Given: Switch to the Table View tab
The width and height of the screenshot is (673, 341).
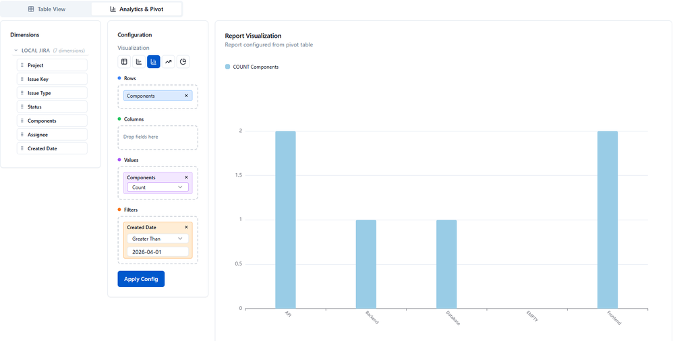Looking at the screenshot, I should 47,9.
